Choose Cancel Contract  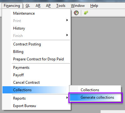[x=36, y=82]
